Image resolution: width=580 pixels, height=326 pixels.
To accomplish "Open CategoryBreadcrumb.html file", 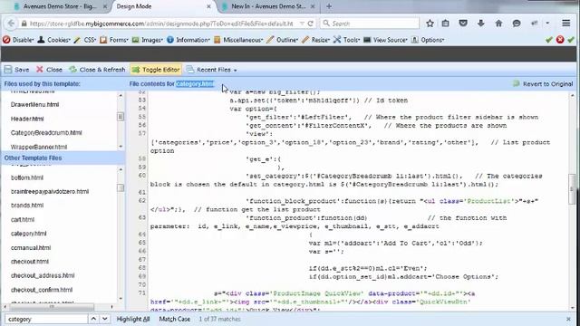I will pyautogui.click(x=46, y=133).
